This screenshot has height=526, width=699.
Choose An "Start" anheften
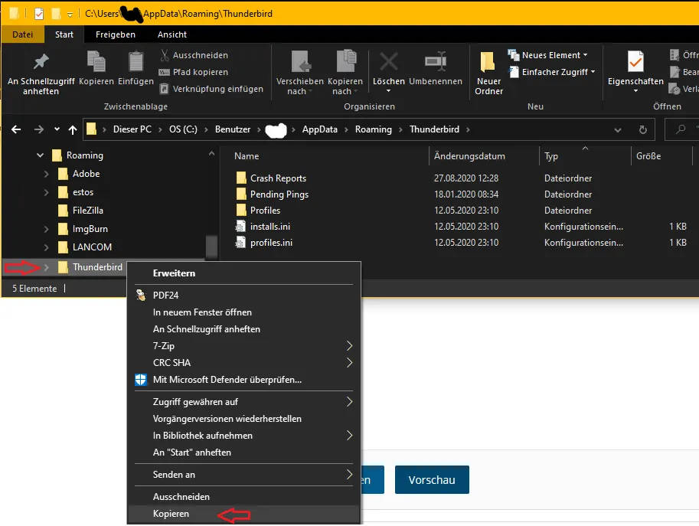click(244, 452)
